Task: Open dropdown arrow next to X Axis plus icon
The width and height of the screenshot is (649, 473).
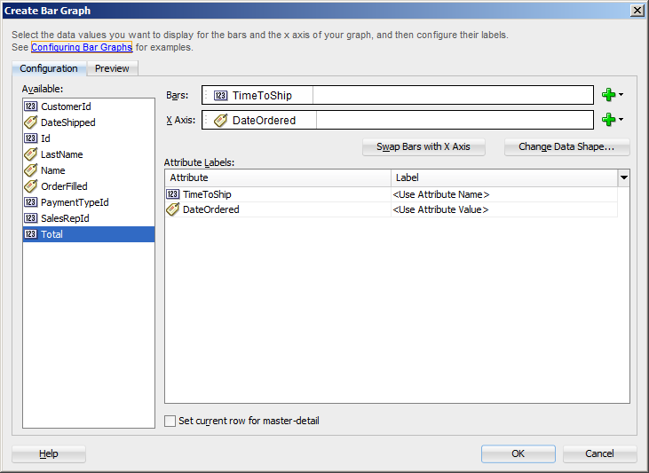Action: coord(621,120)
